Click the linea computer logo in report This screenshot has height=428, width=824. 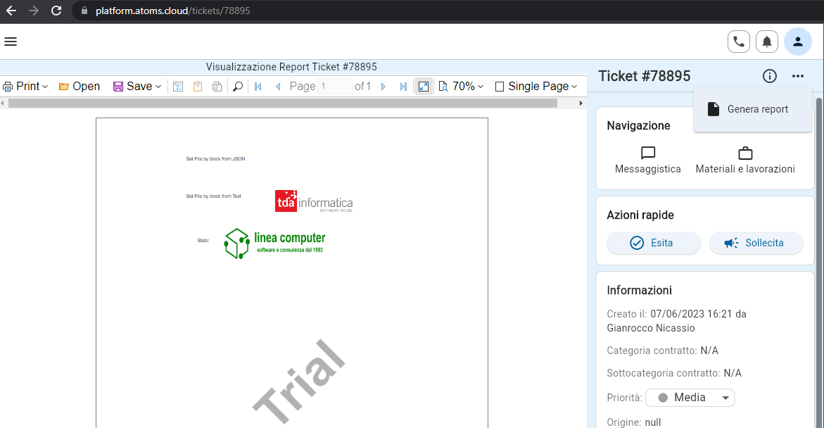pyautogui.click(x=275, y=244)
